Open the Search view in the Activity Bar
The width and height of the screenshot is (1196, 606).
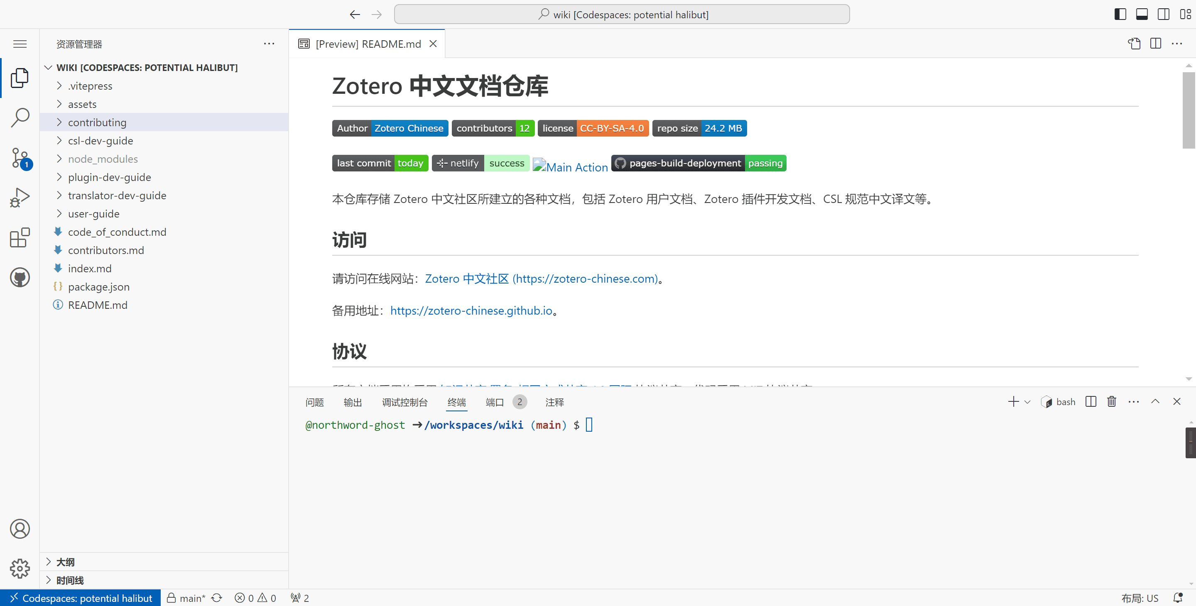pyautogui.click(x=20, y=118)
